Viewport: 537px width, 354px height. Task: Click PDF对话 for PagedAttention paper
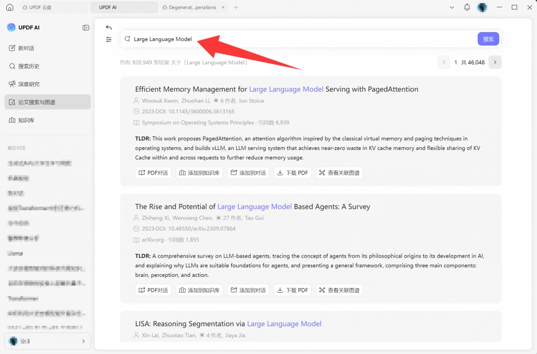pyautogui.click(x=153, y=173)
